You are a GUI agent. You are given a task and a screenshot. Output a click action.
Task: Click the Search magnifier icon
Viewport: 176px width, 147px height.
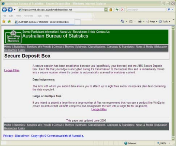169,10
